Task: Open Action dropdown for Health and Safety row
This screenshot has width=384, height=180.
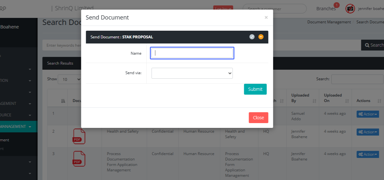Action: 367,132
